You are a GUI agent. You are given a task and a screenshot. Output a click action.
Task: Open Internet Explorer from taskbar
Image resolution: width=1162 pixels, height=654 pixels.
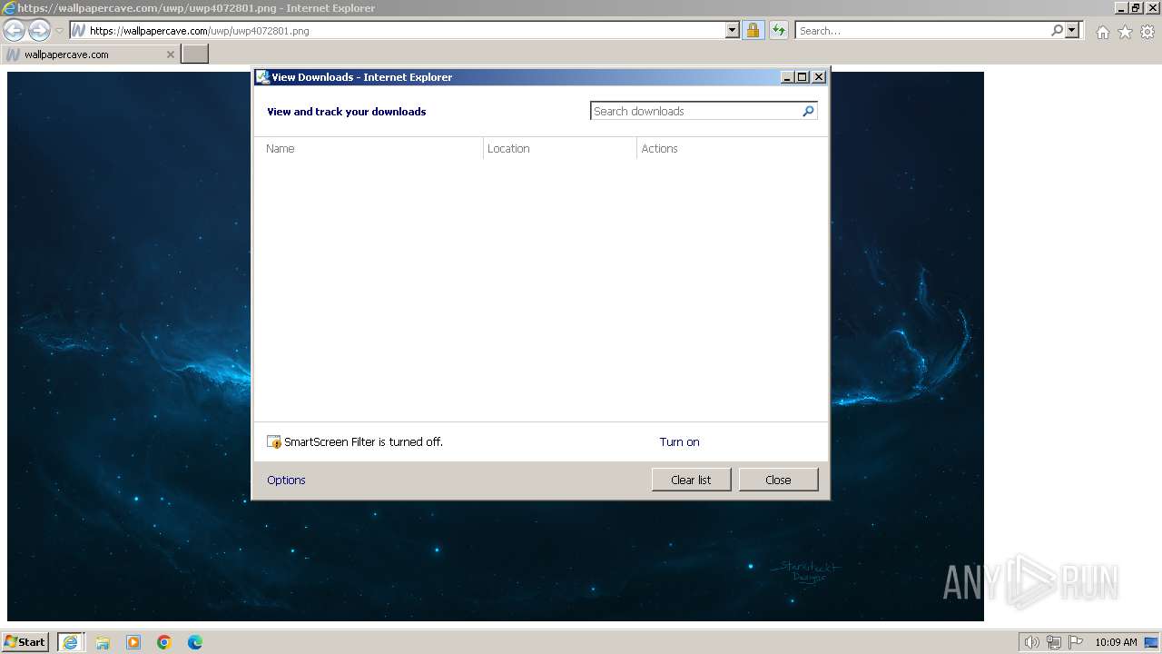[71, 642]
